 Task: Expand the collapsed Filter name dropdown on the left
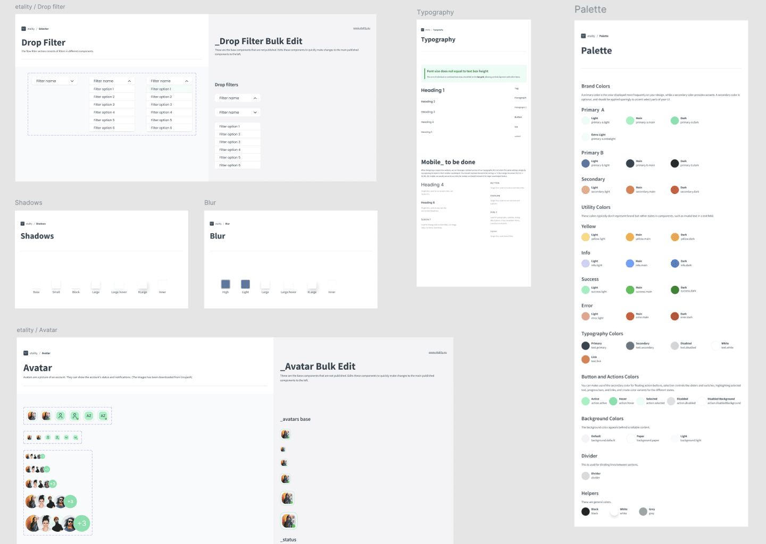coord(55,81)
